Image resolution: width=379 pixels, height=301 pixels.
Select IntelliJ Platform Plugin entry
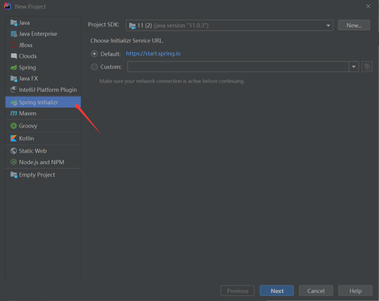point(43,90)
